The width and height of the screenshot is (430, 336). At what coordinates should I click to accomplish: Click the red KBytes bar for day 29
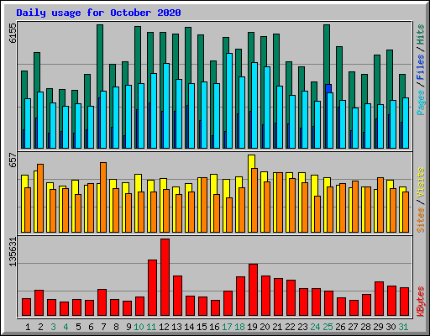point(379,299)
